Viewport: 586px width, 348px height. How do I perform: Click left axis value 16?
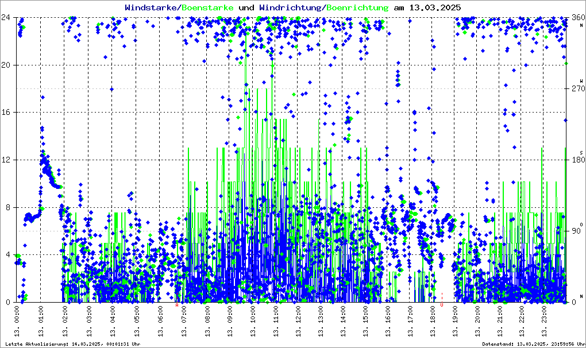[6, 113]
